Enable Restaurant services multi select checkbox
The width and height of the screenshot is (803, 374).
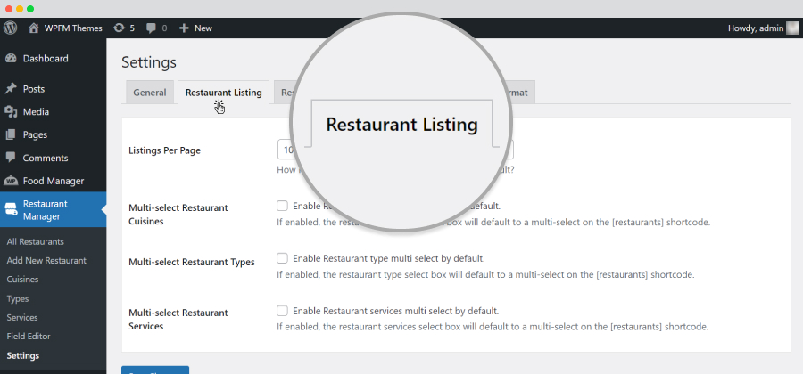tap(282, 311)
